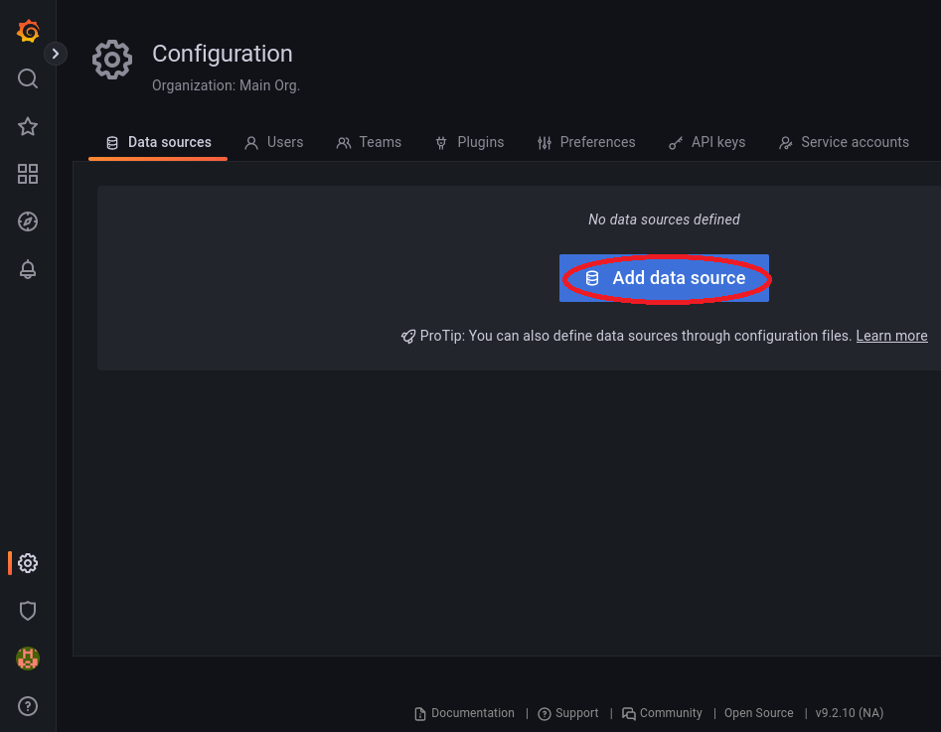
Task: Open the Help question mark icon
Action: 28,706
